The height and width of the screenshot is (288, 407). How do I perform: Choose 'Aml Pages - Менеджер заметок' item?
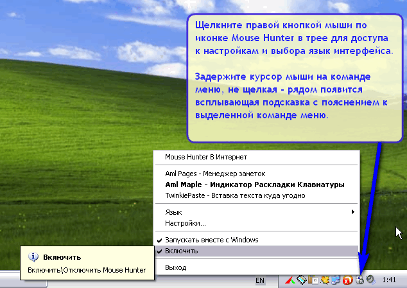tap(256, 174)
